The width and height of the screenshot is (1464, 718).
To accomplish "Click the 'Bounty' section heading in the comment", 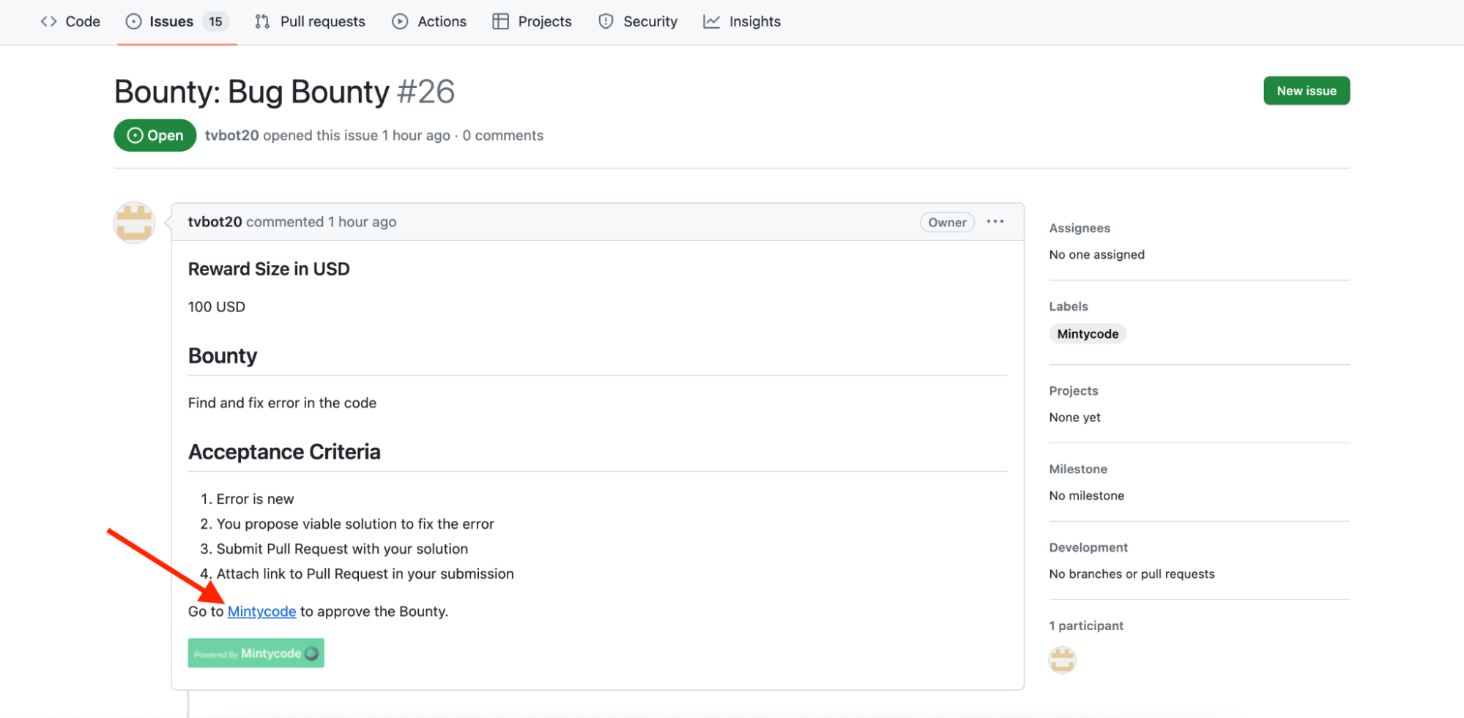I will tap(223, 356).
